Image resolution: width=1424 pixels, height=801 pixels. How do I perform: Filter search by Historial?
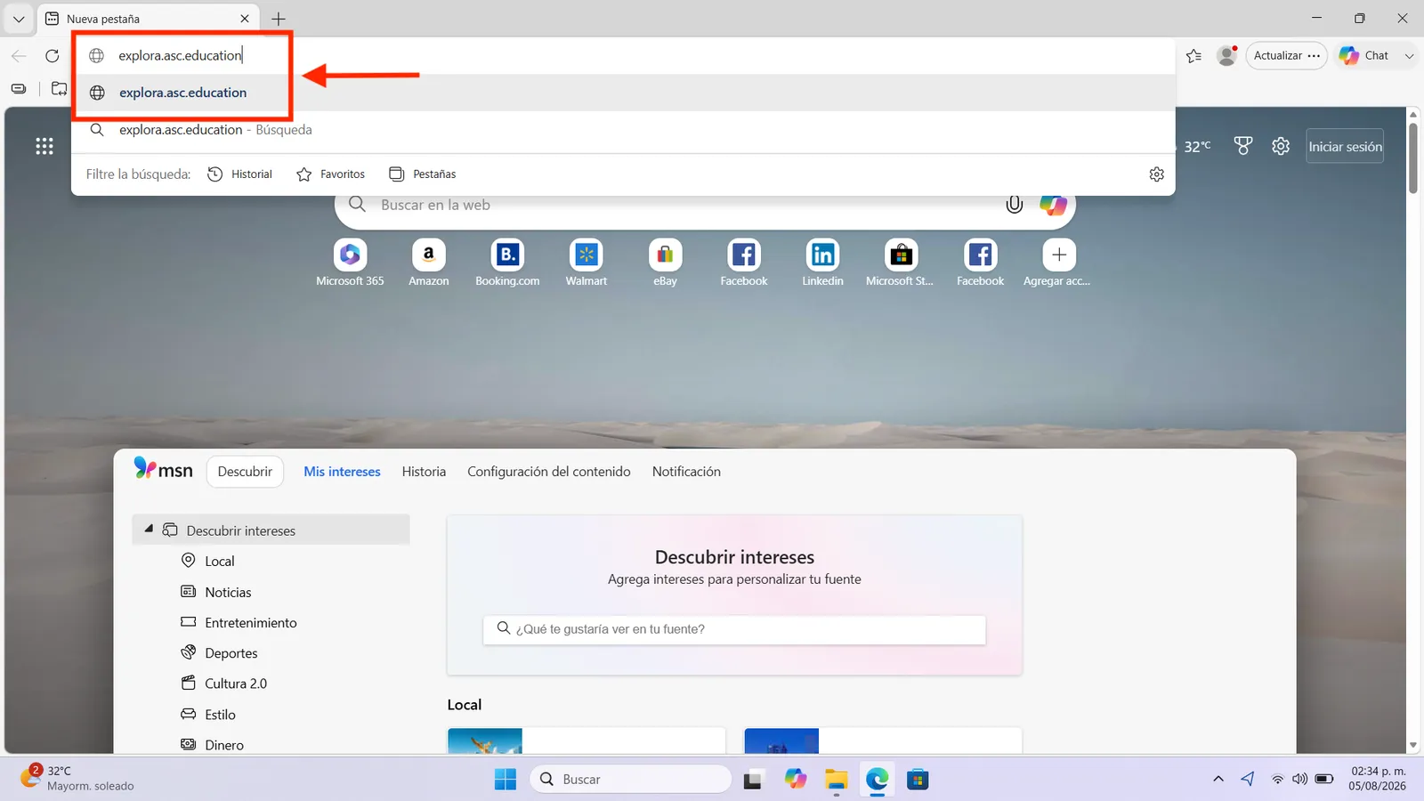point(240,174)
